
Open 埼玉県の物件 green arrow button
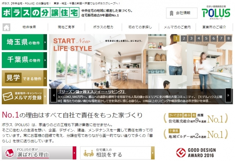click(25, 42)
